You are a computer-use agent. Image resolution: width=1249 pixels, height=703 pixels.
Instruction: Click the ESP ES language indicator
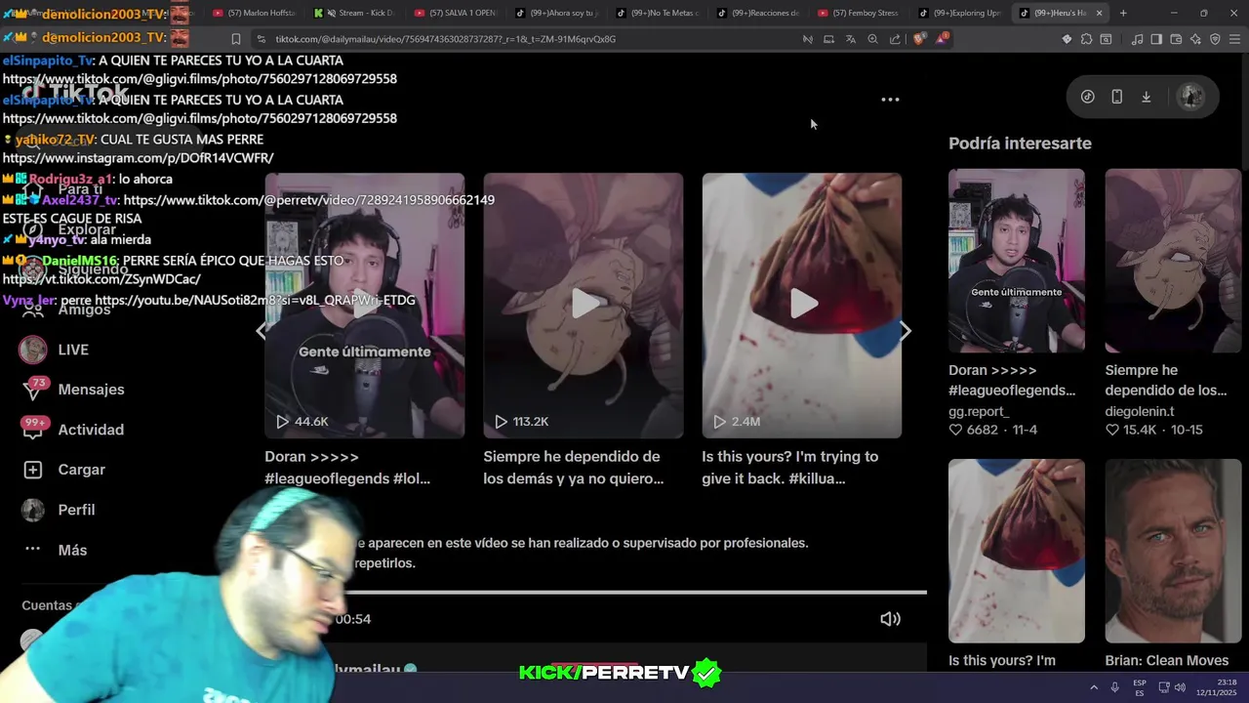click(x=1140, y=687)
